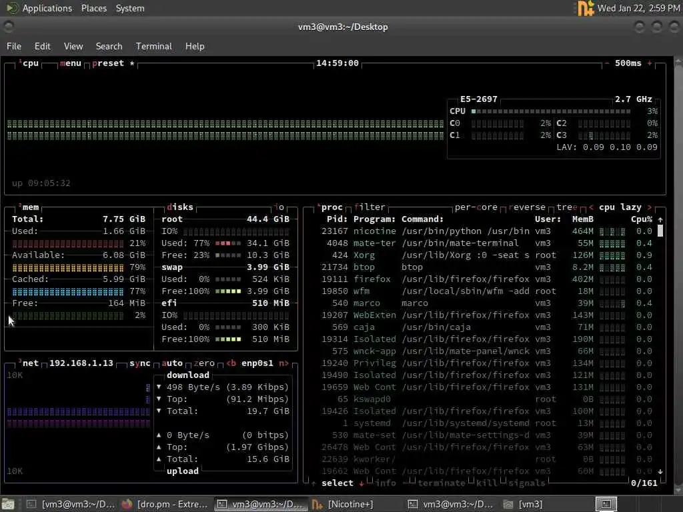Image resolution: width=683 pixels, height=512 pixels.
Task: Open the Applications menu in top panel
Action: tap(47, 8)
